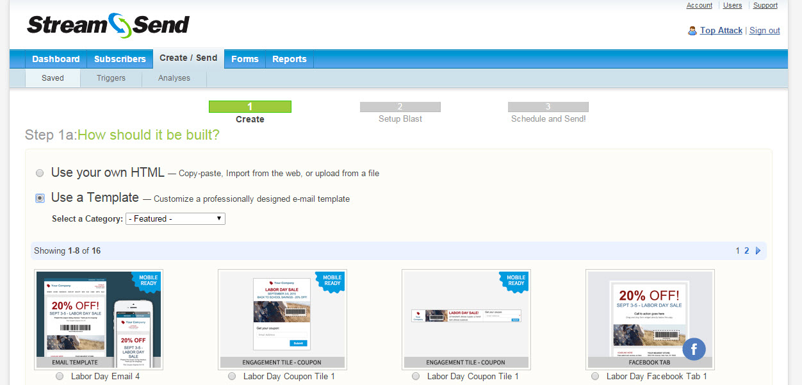Click the user avatar icon beside Top Attack
This screenshot has height=385, width=802.
point(692,31)
